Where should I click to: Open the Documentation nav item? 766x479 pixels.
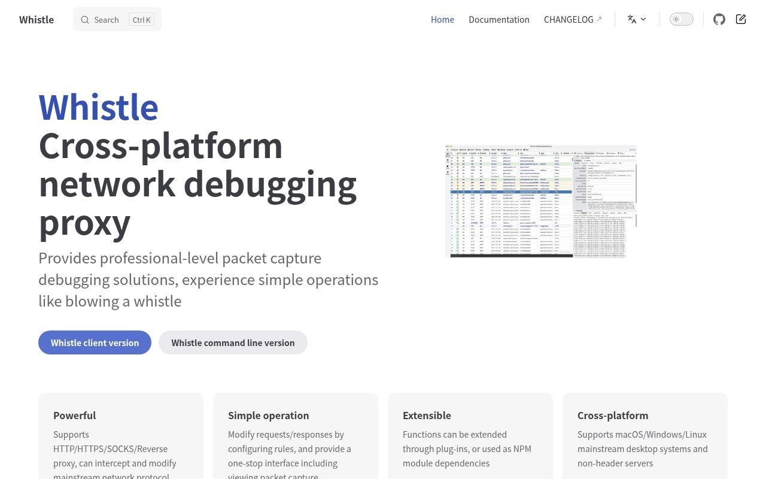(x=499, y=19)
